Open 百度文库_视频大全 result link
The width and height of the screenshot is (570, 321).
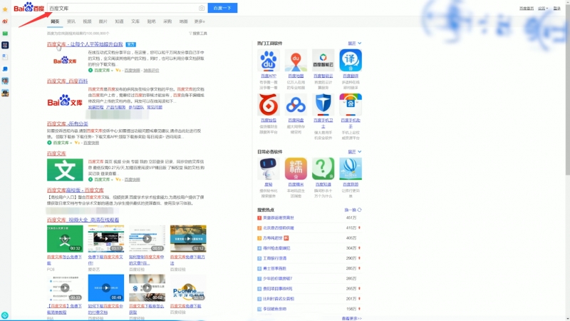point(83,220)
